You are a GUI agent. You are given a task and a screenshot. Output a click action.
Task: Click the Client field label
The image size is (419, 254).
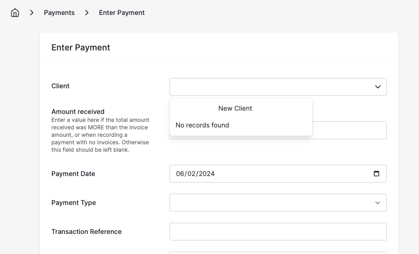[x=60, y=86]
